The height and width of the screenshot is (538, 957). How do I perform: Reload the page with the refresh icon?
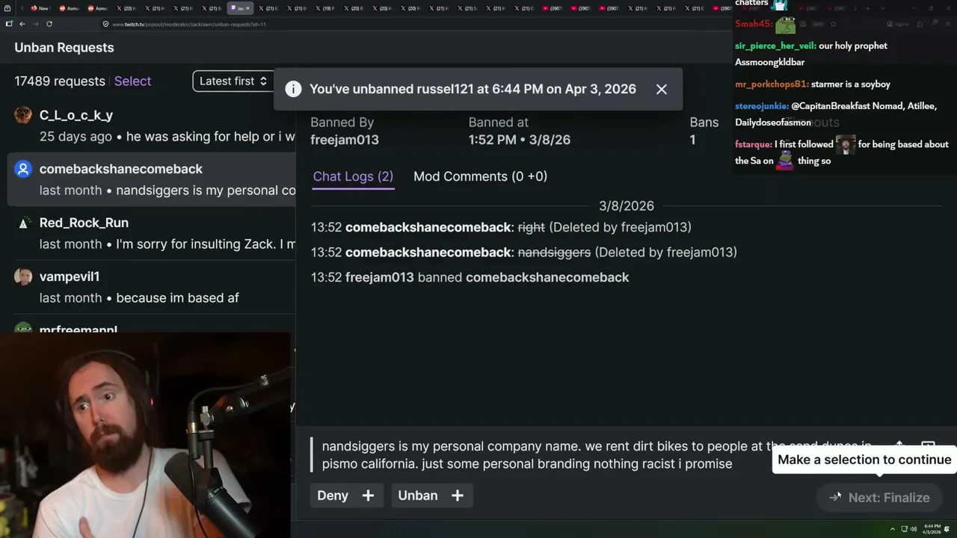(49, 24)
